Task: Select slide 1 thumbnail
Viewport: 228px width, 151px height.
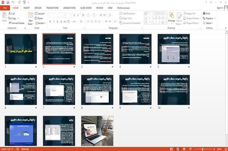Action: [21, 49]
